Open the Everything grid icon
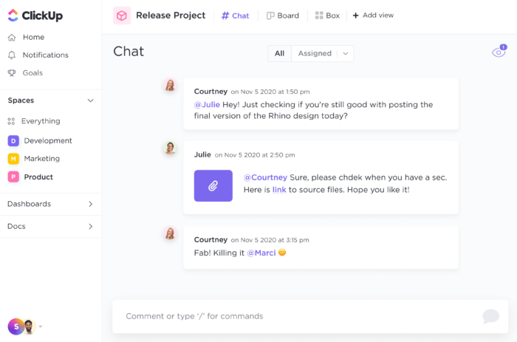Viewport: 517px width, 342px height. pos(12,121)
